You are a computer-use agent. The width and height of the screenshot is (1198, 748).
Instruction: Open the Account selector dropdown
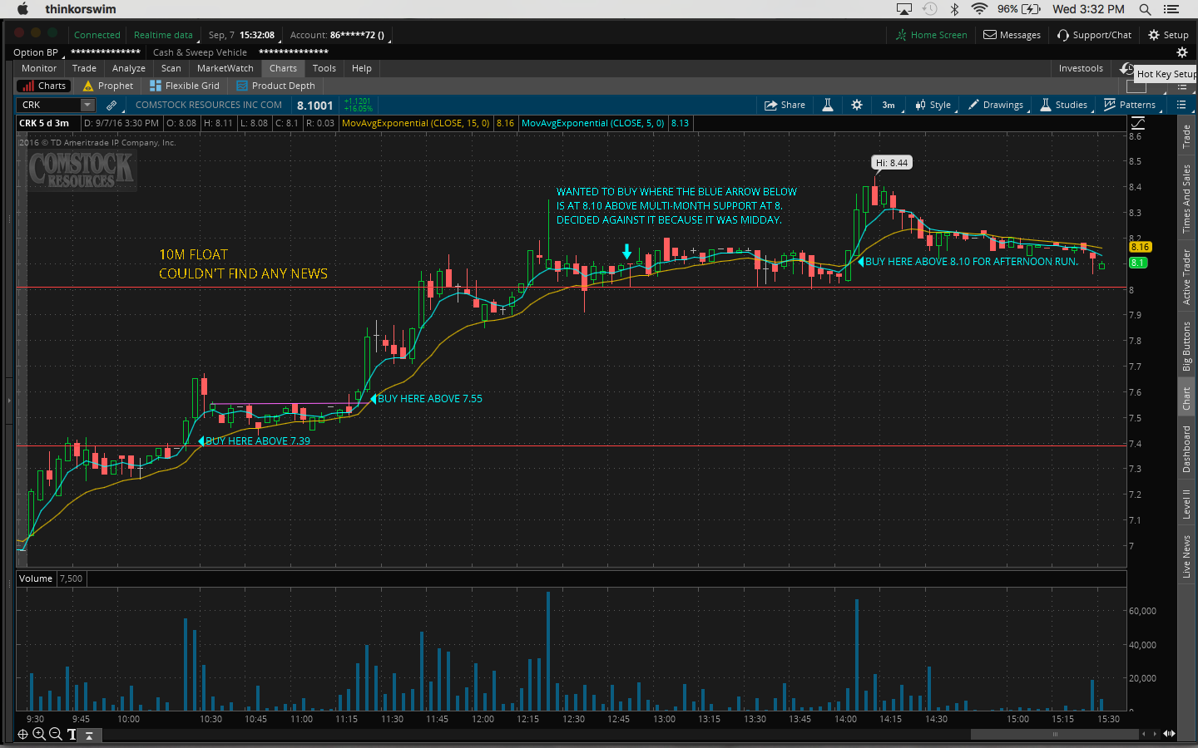pyautogui.click(x=339, y=35)
